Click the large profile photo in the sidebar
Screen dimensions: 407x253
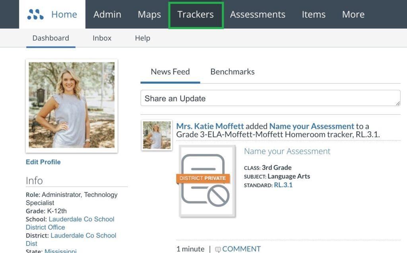click(72, 105)
